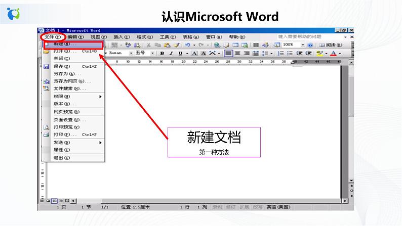
Task: Open the 视图(V) menu
Action: click(99, 37)
